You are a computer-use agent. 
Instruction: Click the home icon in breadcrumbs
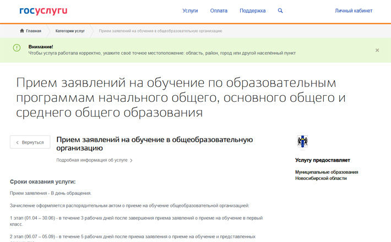pyautogui.click(x=22, y=31)
